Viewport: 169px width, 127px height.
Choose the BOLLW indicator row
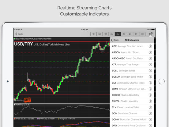point(132,77)
